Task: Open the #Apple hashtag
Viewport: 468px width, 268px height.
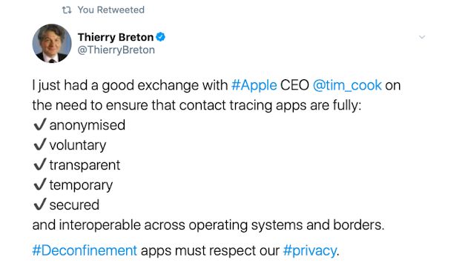Action: 254,85
